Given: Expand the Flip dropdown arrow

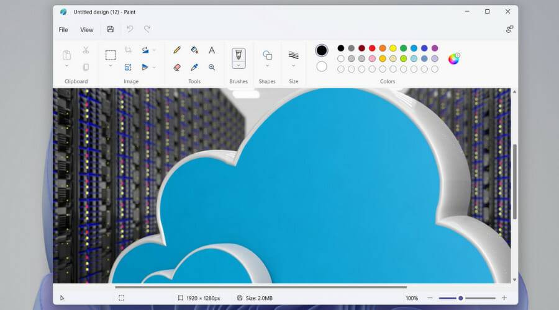Looking at the screenshot, I should 155,67.
